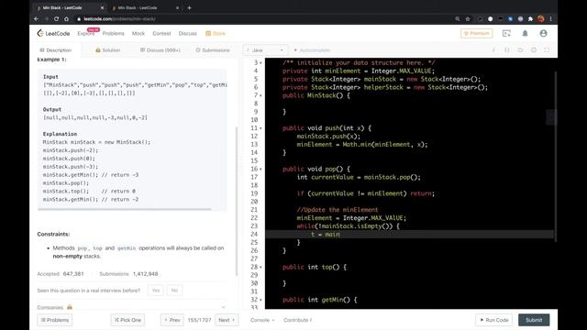Click the editor info icon
The height and width of the screenshot is (330, 587).
coord(493,50)
